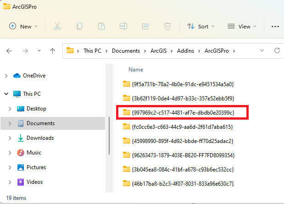This screenshot has width=284, height=204.
Task: Select OneDrive in navigation pane
Action: [x=29, y=76]
